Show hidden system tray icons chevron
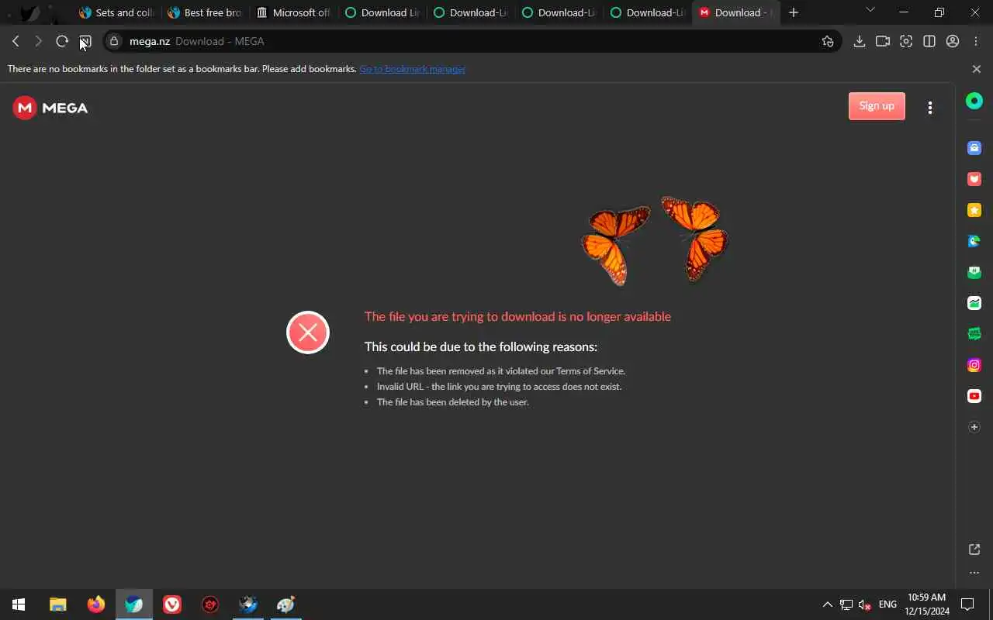This screenshot has width=993, height=620. 827,604
